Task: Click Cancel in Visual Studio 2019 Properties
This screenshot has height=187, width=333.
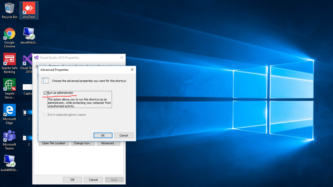Action: pyautogui.click(x=93, y=180)
